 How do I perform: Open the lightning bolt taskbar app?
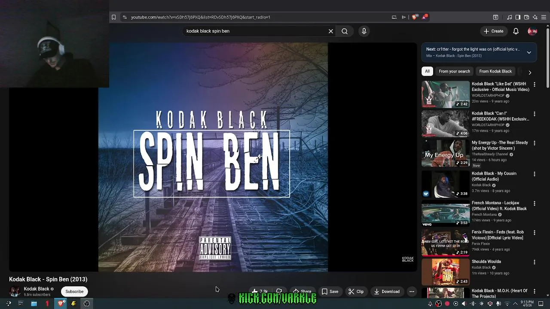tap(73, 303)
